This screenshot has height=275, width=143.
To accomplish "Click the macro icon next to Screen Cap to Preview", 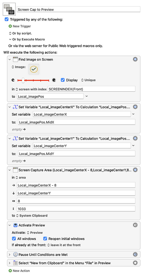I will click(9, 9).
